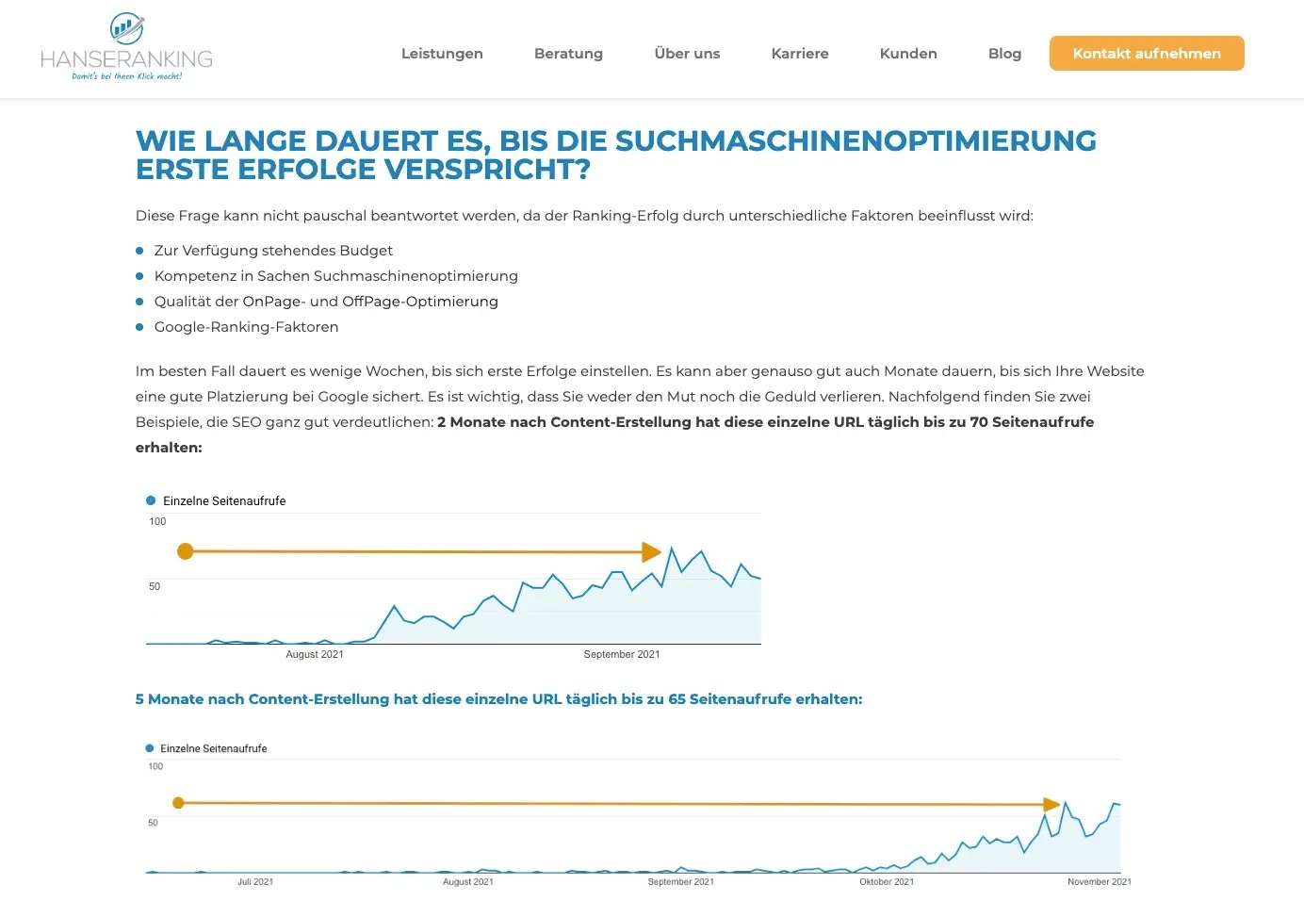
Task: Click the 'September 2021' label on first chart
Action: (622, 654)
